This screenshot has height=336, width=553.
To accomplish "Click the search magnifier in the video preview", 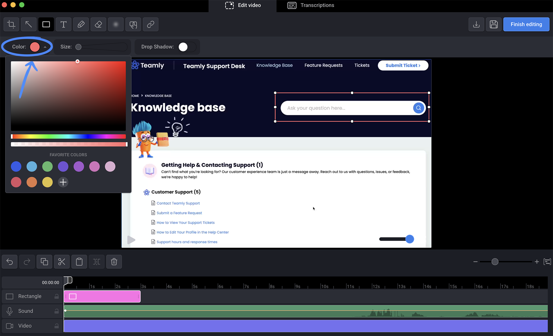I will point(418,108).
